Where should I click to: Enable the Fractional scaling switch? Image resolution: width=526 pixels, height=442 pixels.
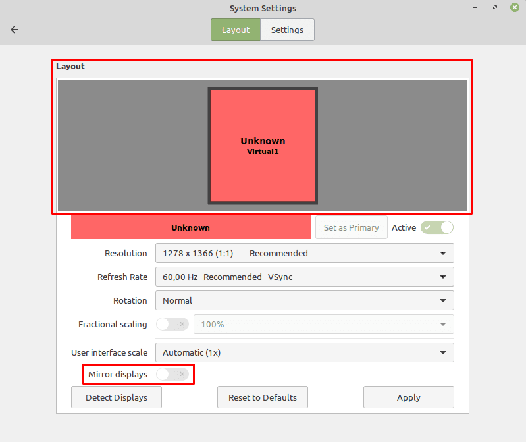click(172, 324)
